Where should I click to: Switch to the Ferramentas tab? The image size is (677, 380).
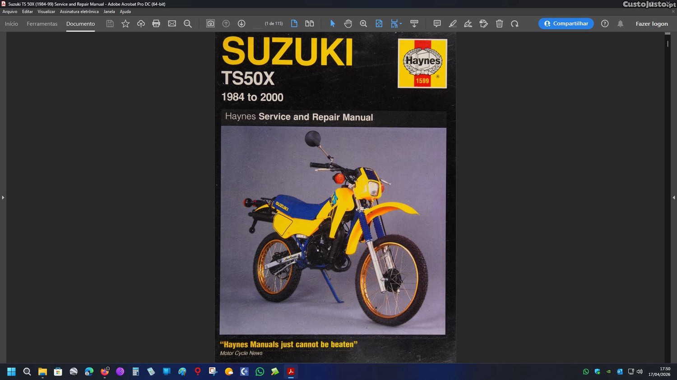(x=42, y=24)
